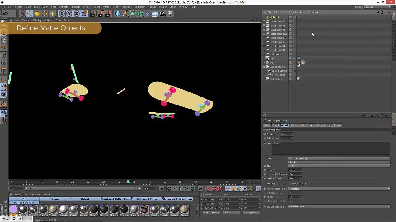Expand the skateboard_04 object
The height and width of the screenshot is (222, 396).
(264, 21)
